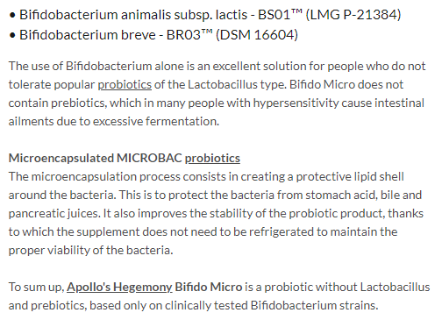Click the bold 'Bifido Micro' text in summary

[209, 288]
